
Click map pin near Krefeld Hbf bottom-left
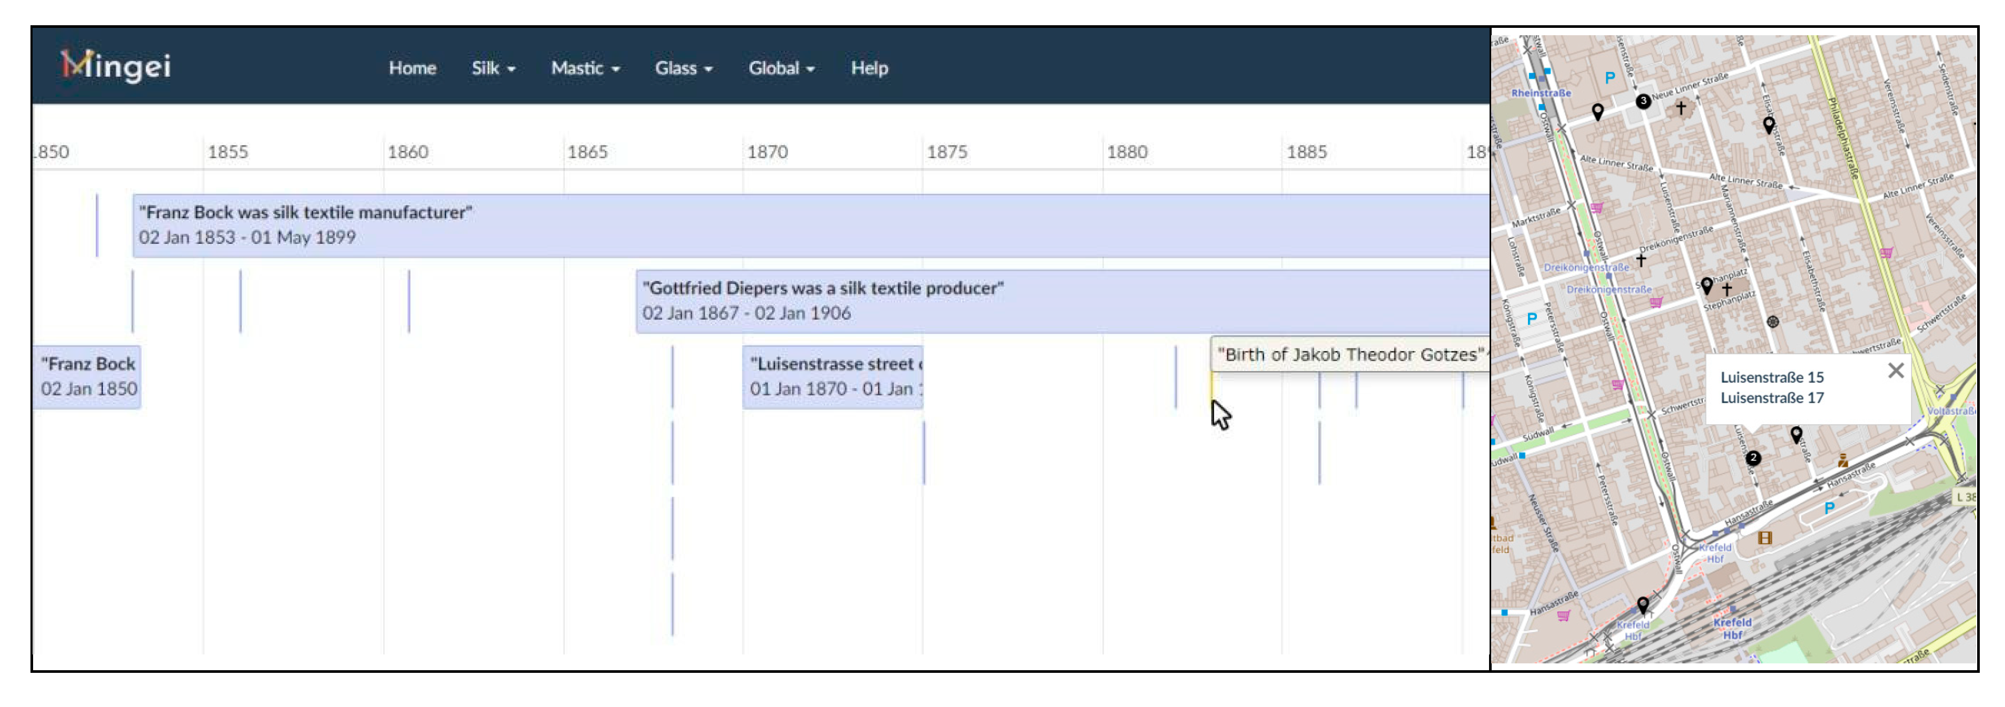(x=1642, y=603)
